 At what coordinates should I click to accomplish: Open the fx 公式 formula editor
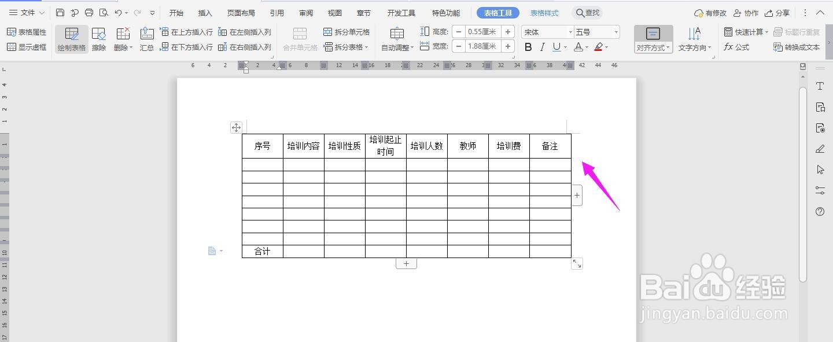[736, 47]
